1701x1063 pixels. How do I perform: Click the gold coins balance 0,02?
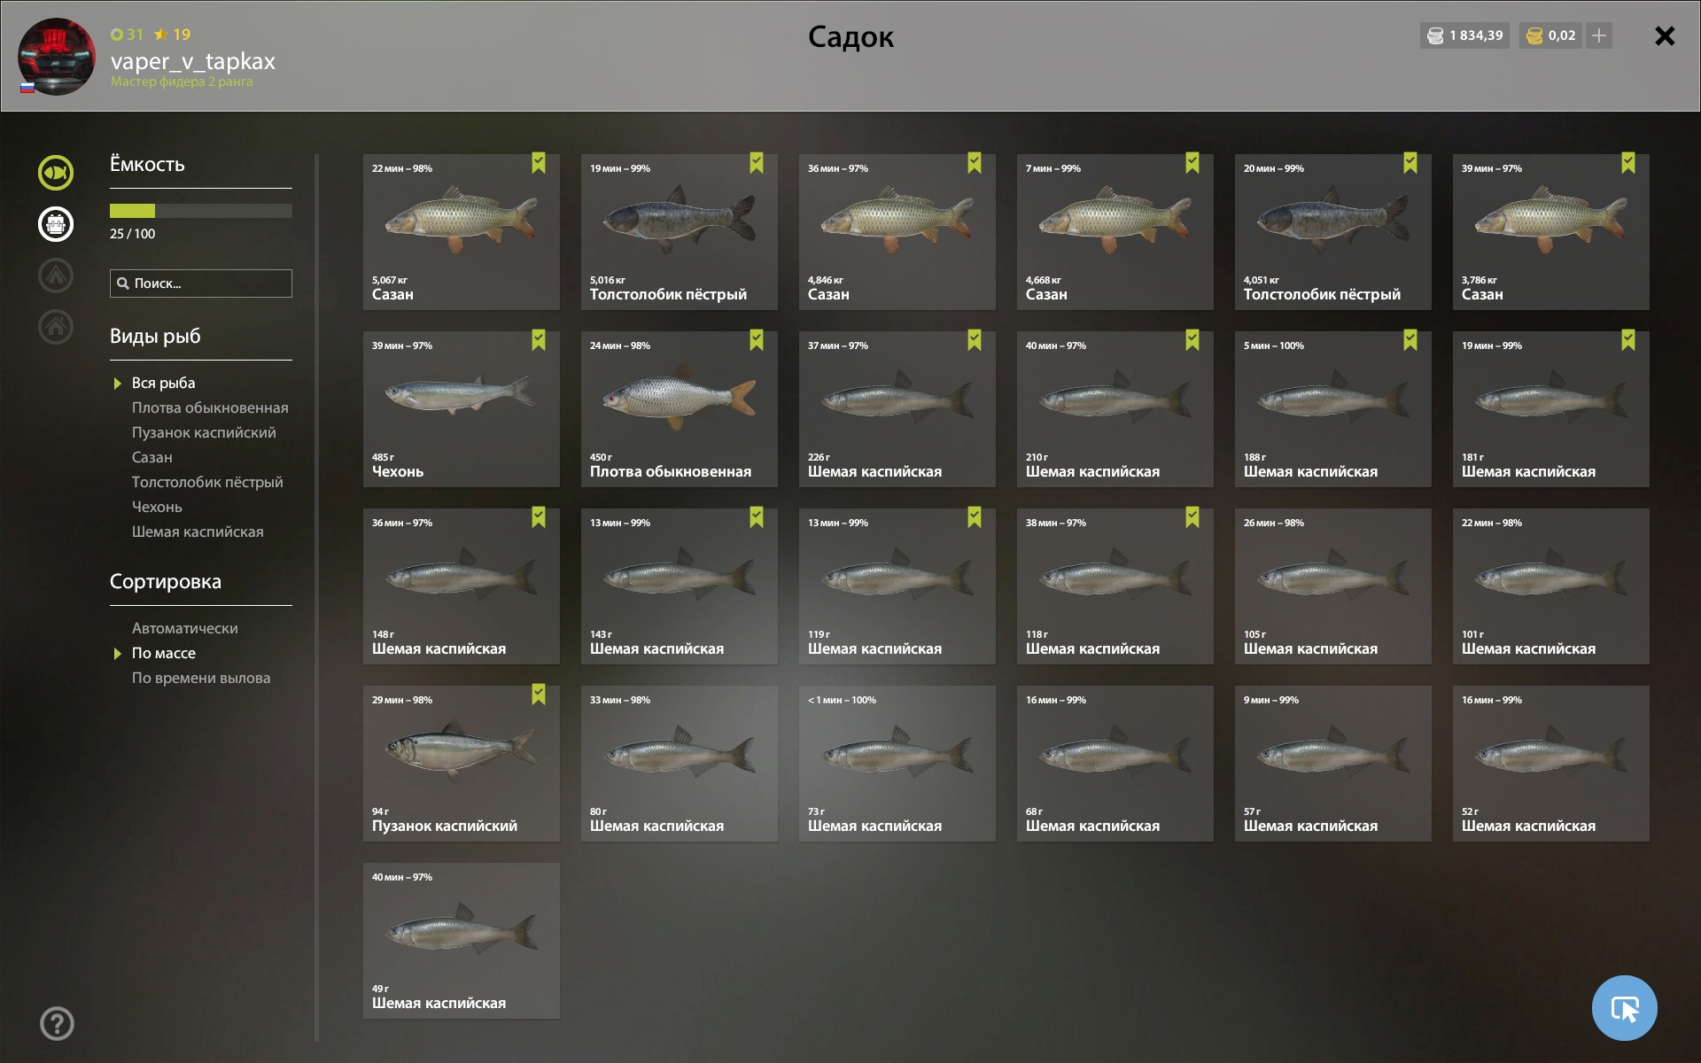click(x=1551, y=35)
